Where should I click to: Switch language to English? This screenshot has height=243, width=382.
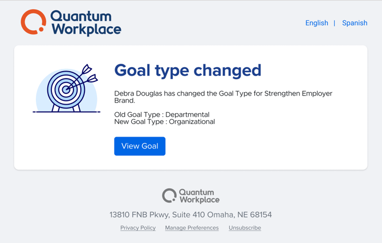click(316, 23)
